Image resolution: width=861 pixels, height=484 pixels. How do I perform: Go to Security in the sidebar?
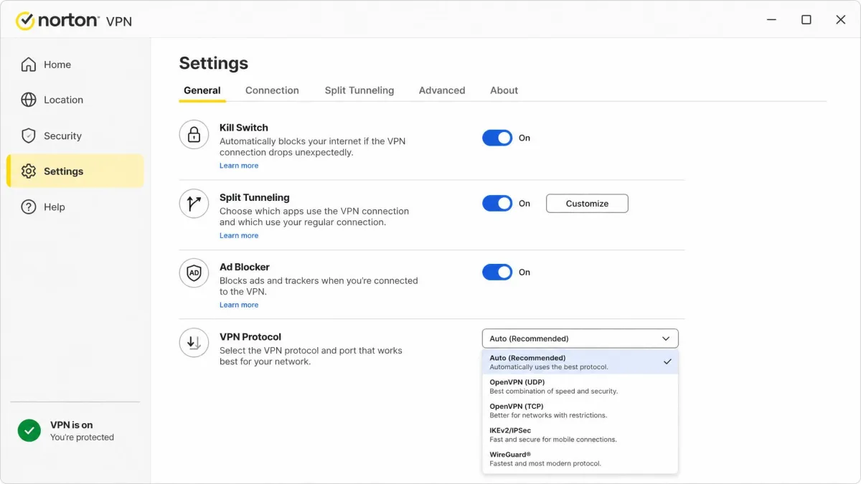tap(75, 136)
